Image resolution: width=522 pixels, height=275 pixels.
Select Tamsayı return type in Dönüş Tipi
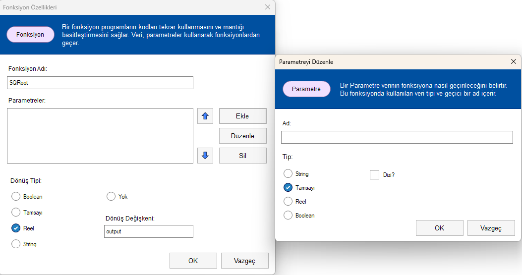16,212
